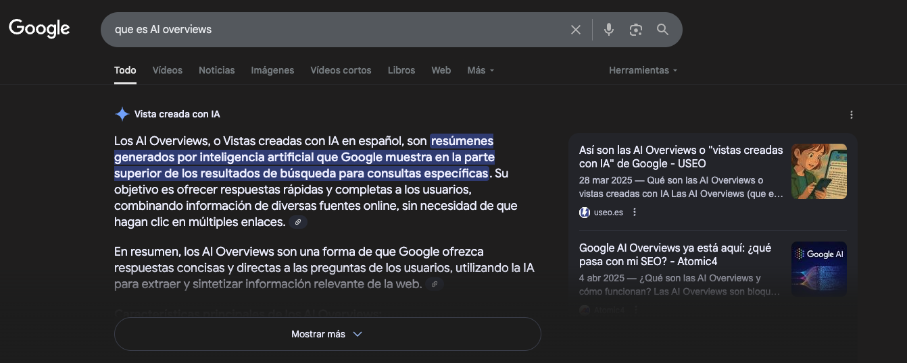Click the paragraph starting 'En resumen, los AI Overviews'
The height and width of the screenshot is (363, 907).
324,268
